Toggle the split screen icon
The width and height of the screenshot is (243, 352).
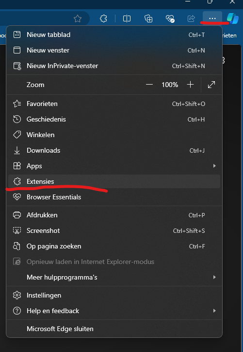coord(127,18)
